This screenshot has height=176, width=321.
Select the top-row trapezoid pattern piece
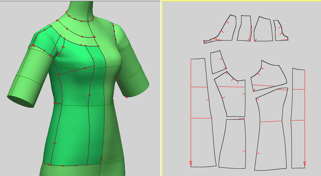click(264, 29)
